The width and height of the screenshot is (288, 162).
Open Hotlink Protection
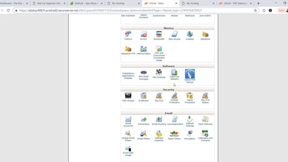click(174, 98)
